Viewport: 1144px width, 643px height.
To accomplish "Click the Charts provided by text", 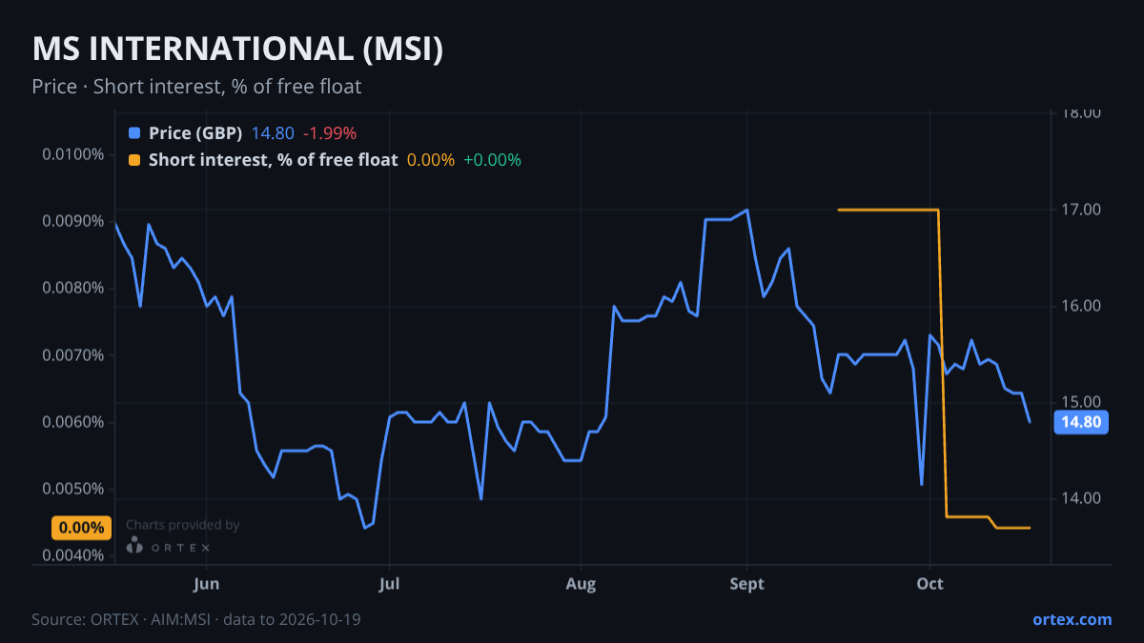I will [182, 525].
